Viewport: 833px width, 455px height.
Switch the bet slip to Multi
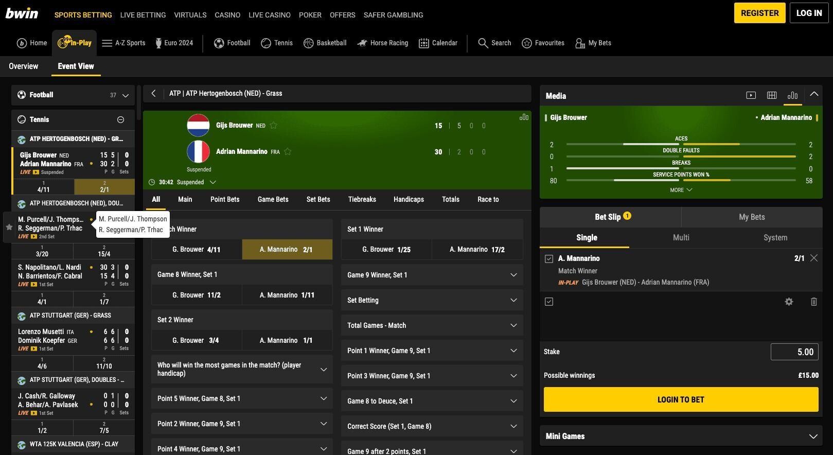pos(681,237)
